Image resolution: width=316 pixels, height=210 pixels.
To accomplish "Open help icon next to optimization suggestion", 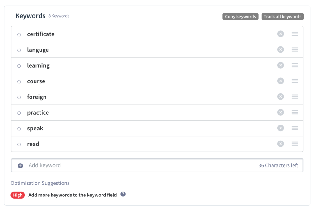I will pos(123,194).
